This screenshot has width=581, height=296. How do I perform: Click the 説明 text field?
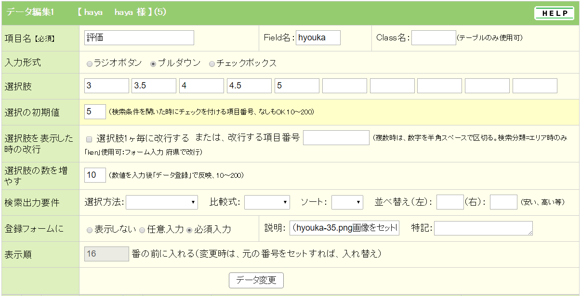345,228
